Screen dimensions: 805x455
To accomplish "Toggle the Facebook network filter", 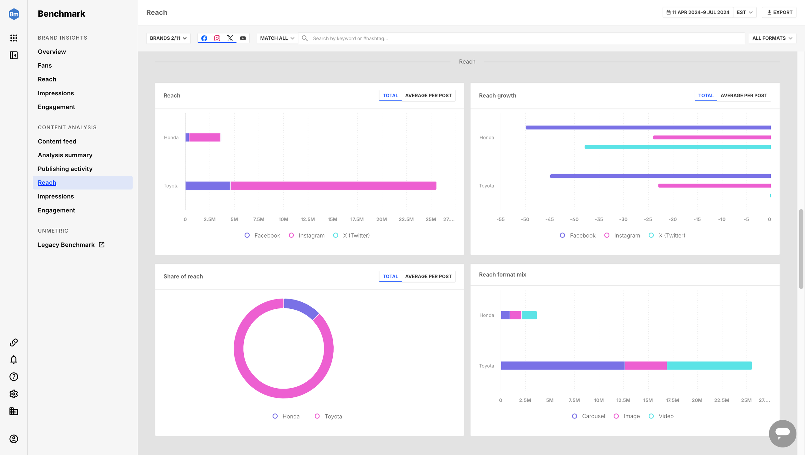I will tap(204, 38).
